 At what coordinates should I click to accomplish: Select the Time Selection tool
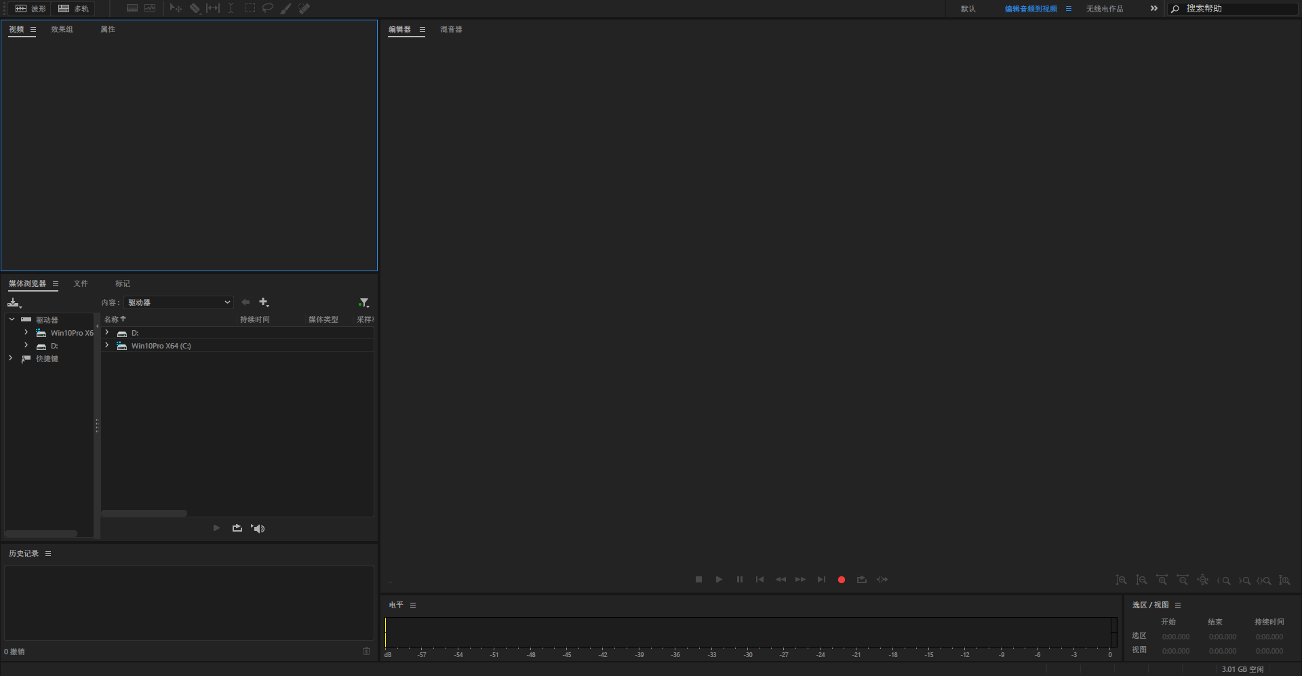(x=231, y=8)
